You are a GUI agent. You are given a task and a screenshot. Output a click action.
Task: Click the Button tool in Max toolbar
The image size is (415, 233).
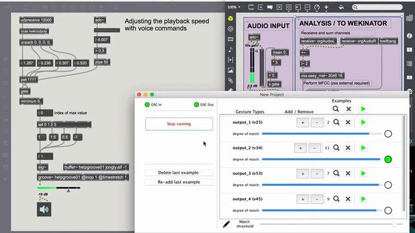tap(289, 7)
